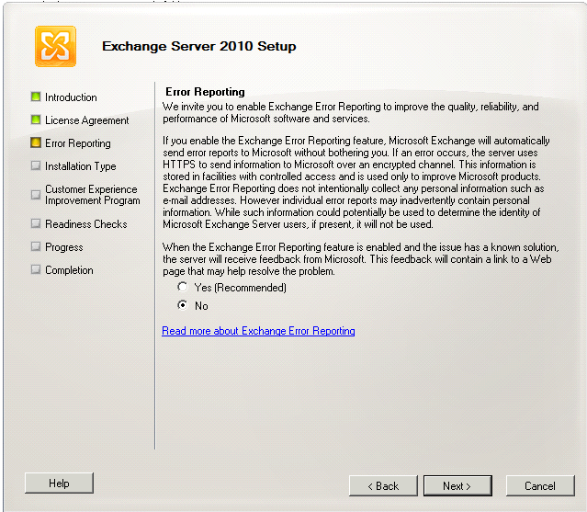Return to previous page with Back
This screenshot has height=512, width=587.
tap(383, 485)
